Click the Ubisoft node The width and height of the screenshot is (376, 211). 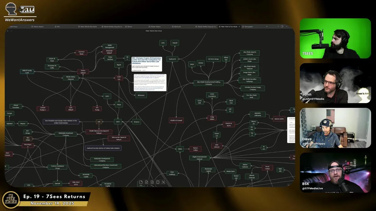coord(175,43)
